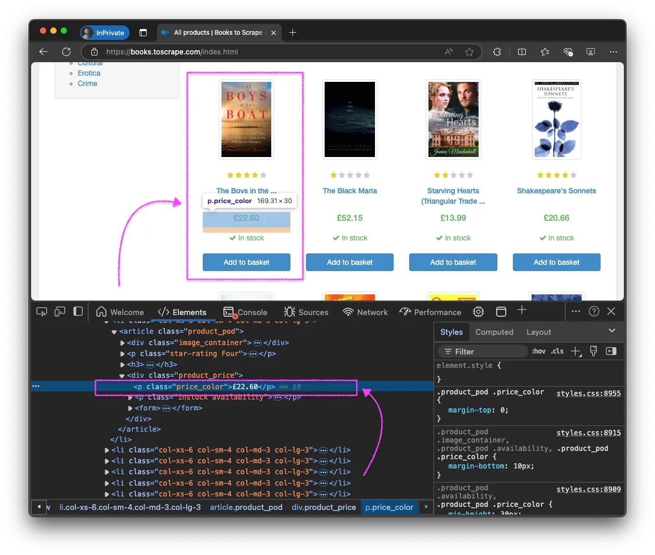Open styles.css:8955 source link
The image size is (655, 555).
pos(589,393)
